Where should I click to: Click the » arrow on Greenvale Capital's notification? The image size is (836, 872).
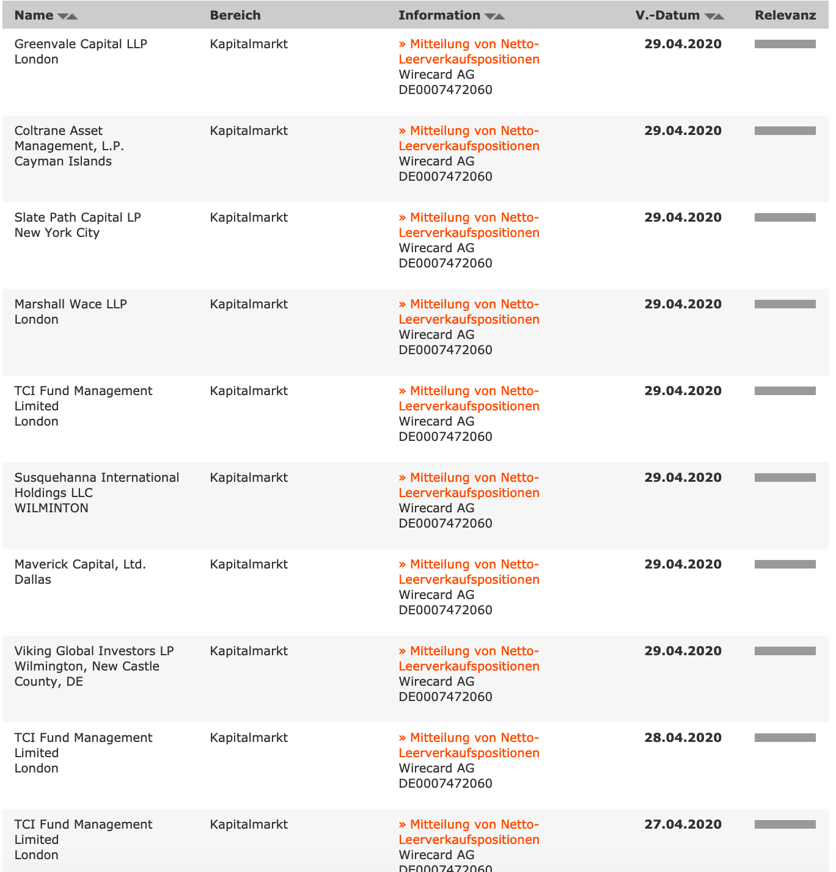point(403,44)
